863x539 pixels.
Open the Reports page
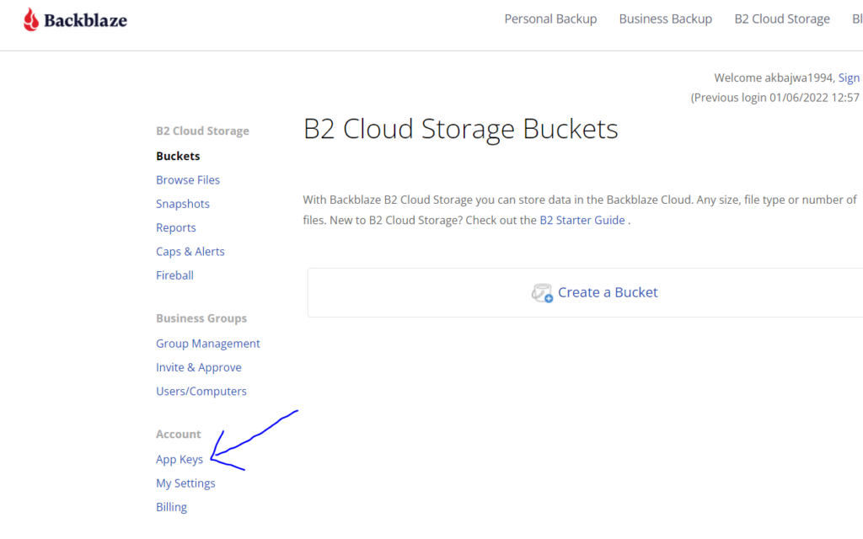[x=175, y=227]
